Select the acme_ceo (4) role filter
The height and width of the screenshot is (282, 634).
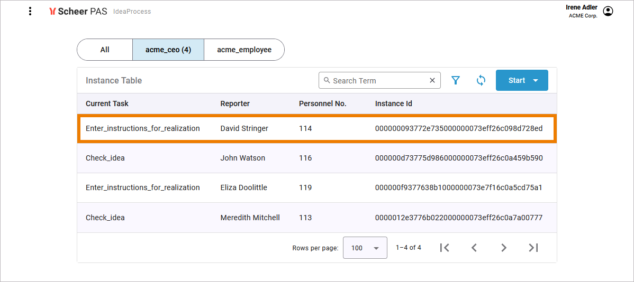pos(168,50)
